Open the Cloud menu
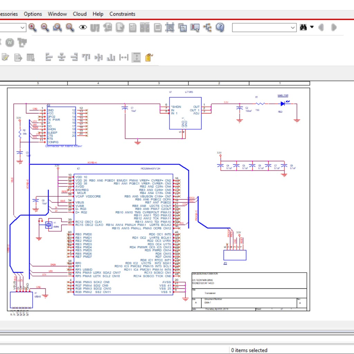354x354 pixels. [80, 14]
